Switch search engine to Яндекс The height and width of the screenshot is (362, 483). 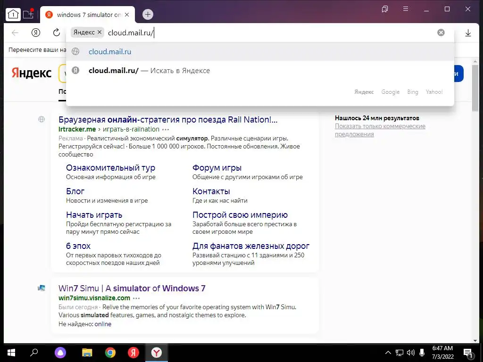[x=364, y=92]
